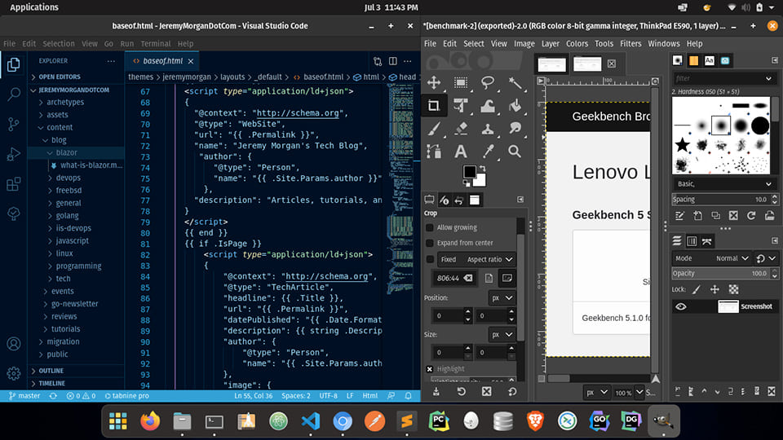Hide the Screenshot layer eye icon
This screenshot has height=440, width=783.
680,307
